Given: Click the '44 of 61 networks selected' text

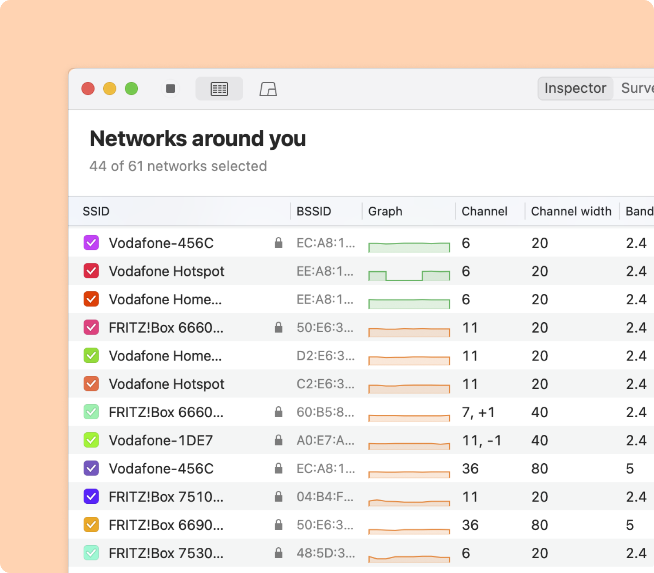Looking at the screenshot, I should coord(178,166).
